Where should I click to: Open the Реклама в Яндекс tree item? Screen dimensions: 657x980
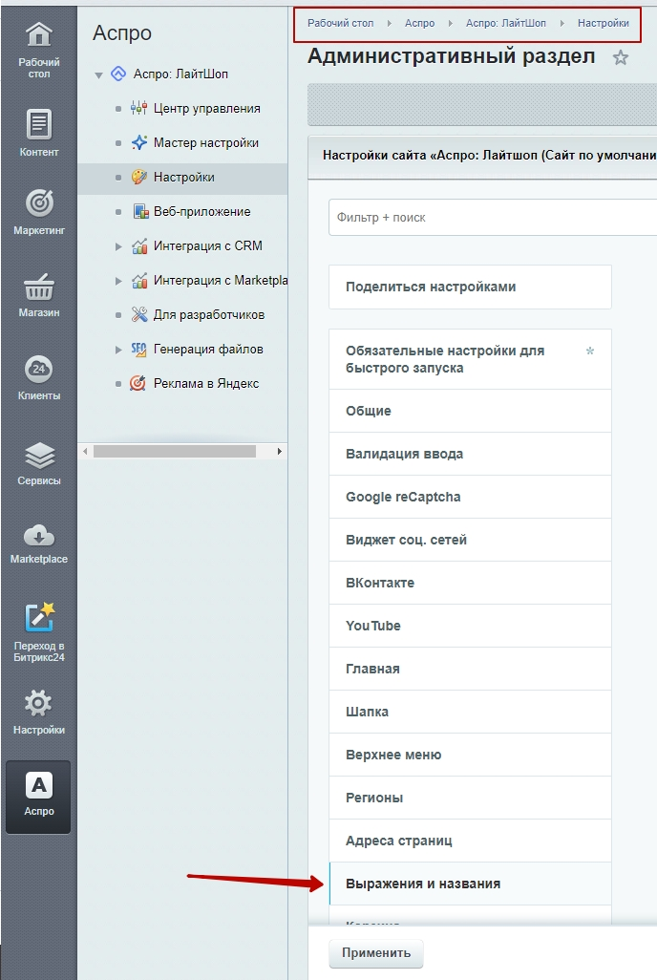[x=206, y=383]
